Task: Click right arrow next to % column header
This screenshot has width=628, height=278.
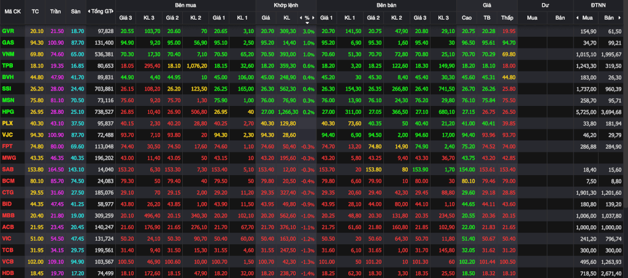Action: click(313, 18)
